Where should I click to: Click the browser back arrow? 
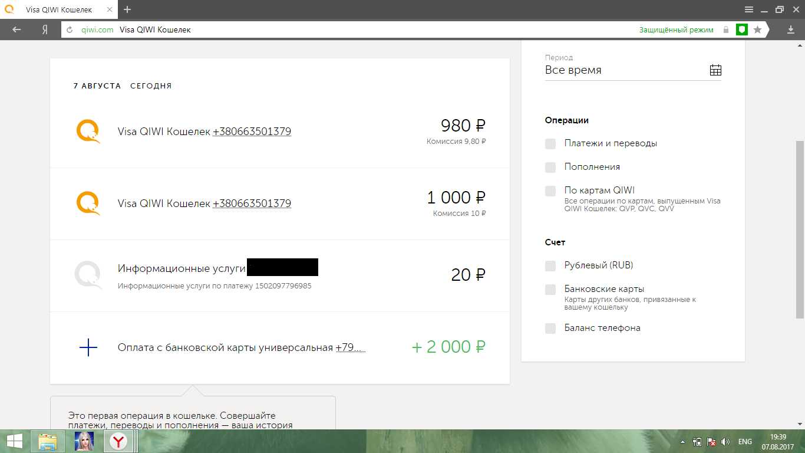click(17, 29)
